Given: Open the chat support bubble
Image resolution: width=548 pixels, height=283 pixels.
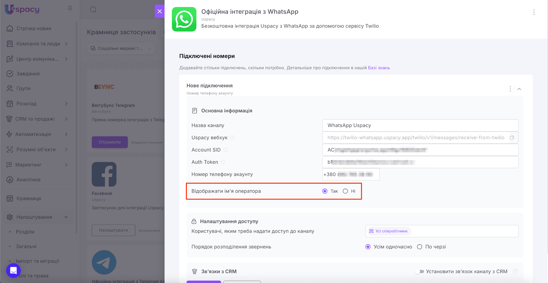Looking at the screenshot, I should coord(13,270).
